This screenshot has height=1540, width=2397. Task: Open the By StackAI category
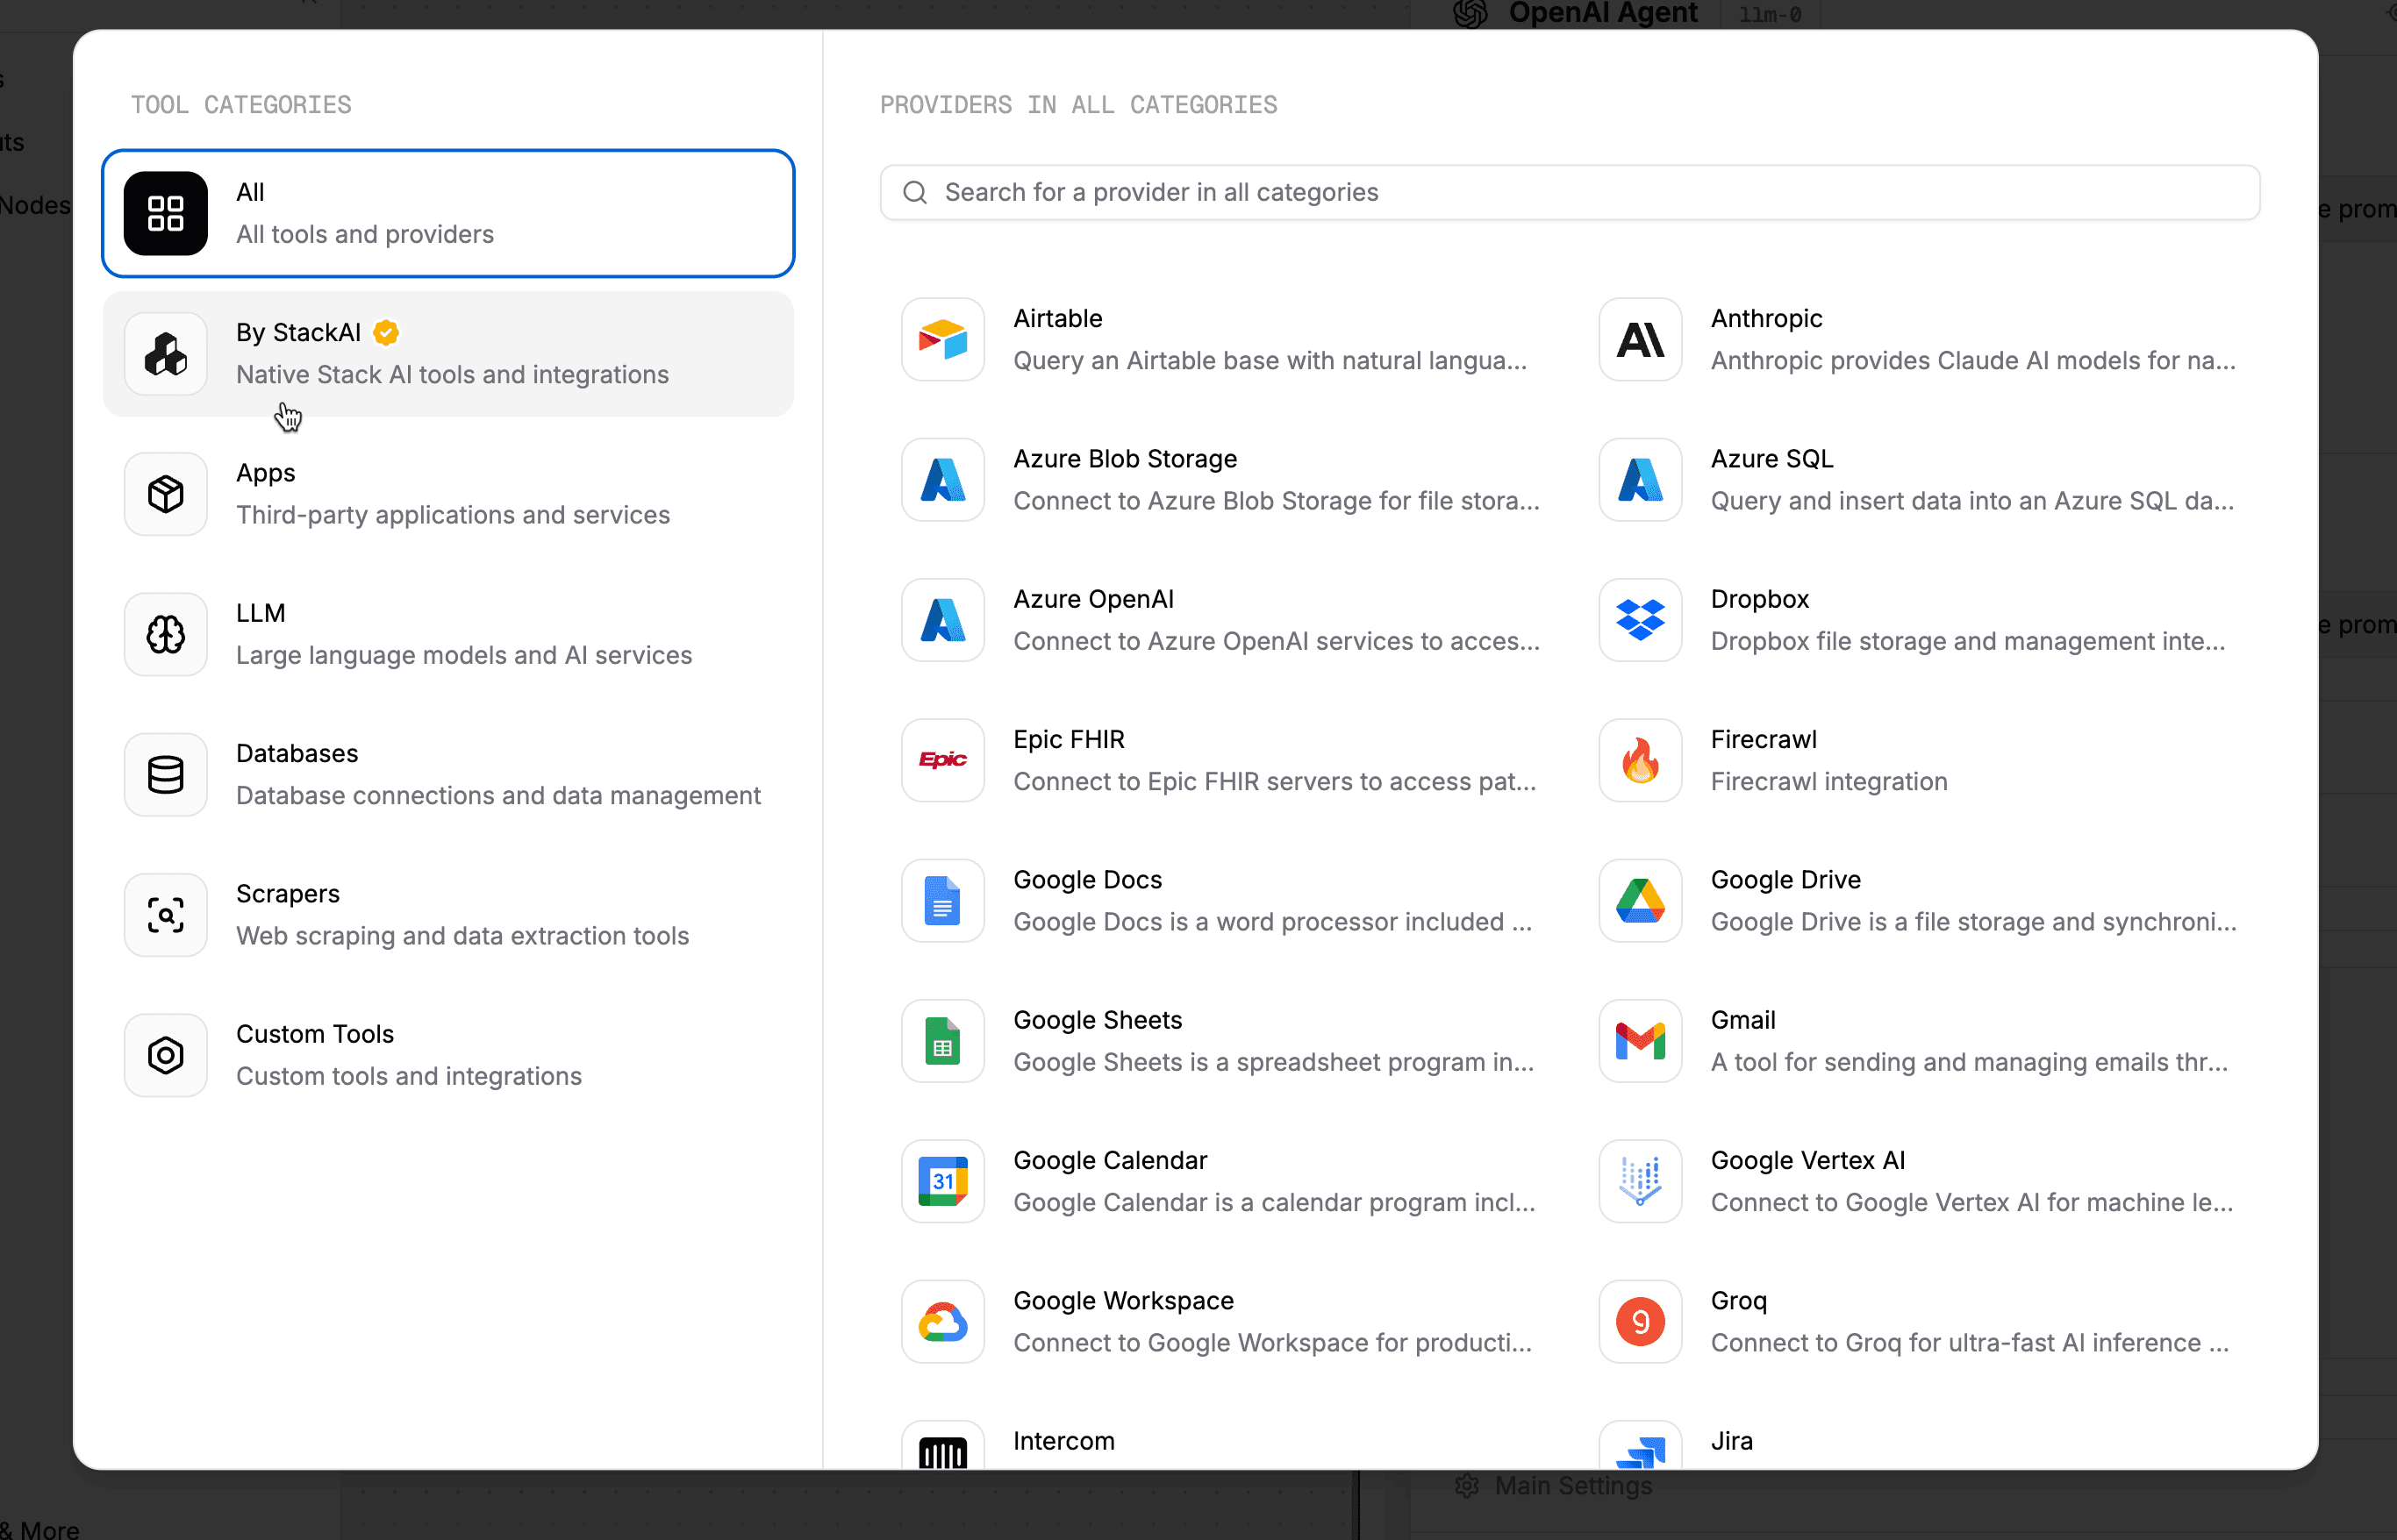click(x=447, y=353)
